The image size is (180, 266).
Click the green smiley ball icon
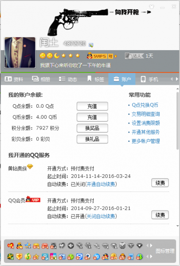[70, 257]
